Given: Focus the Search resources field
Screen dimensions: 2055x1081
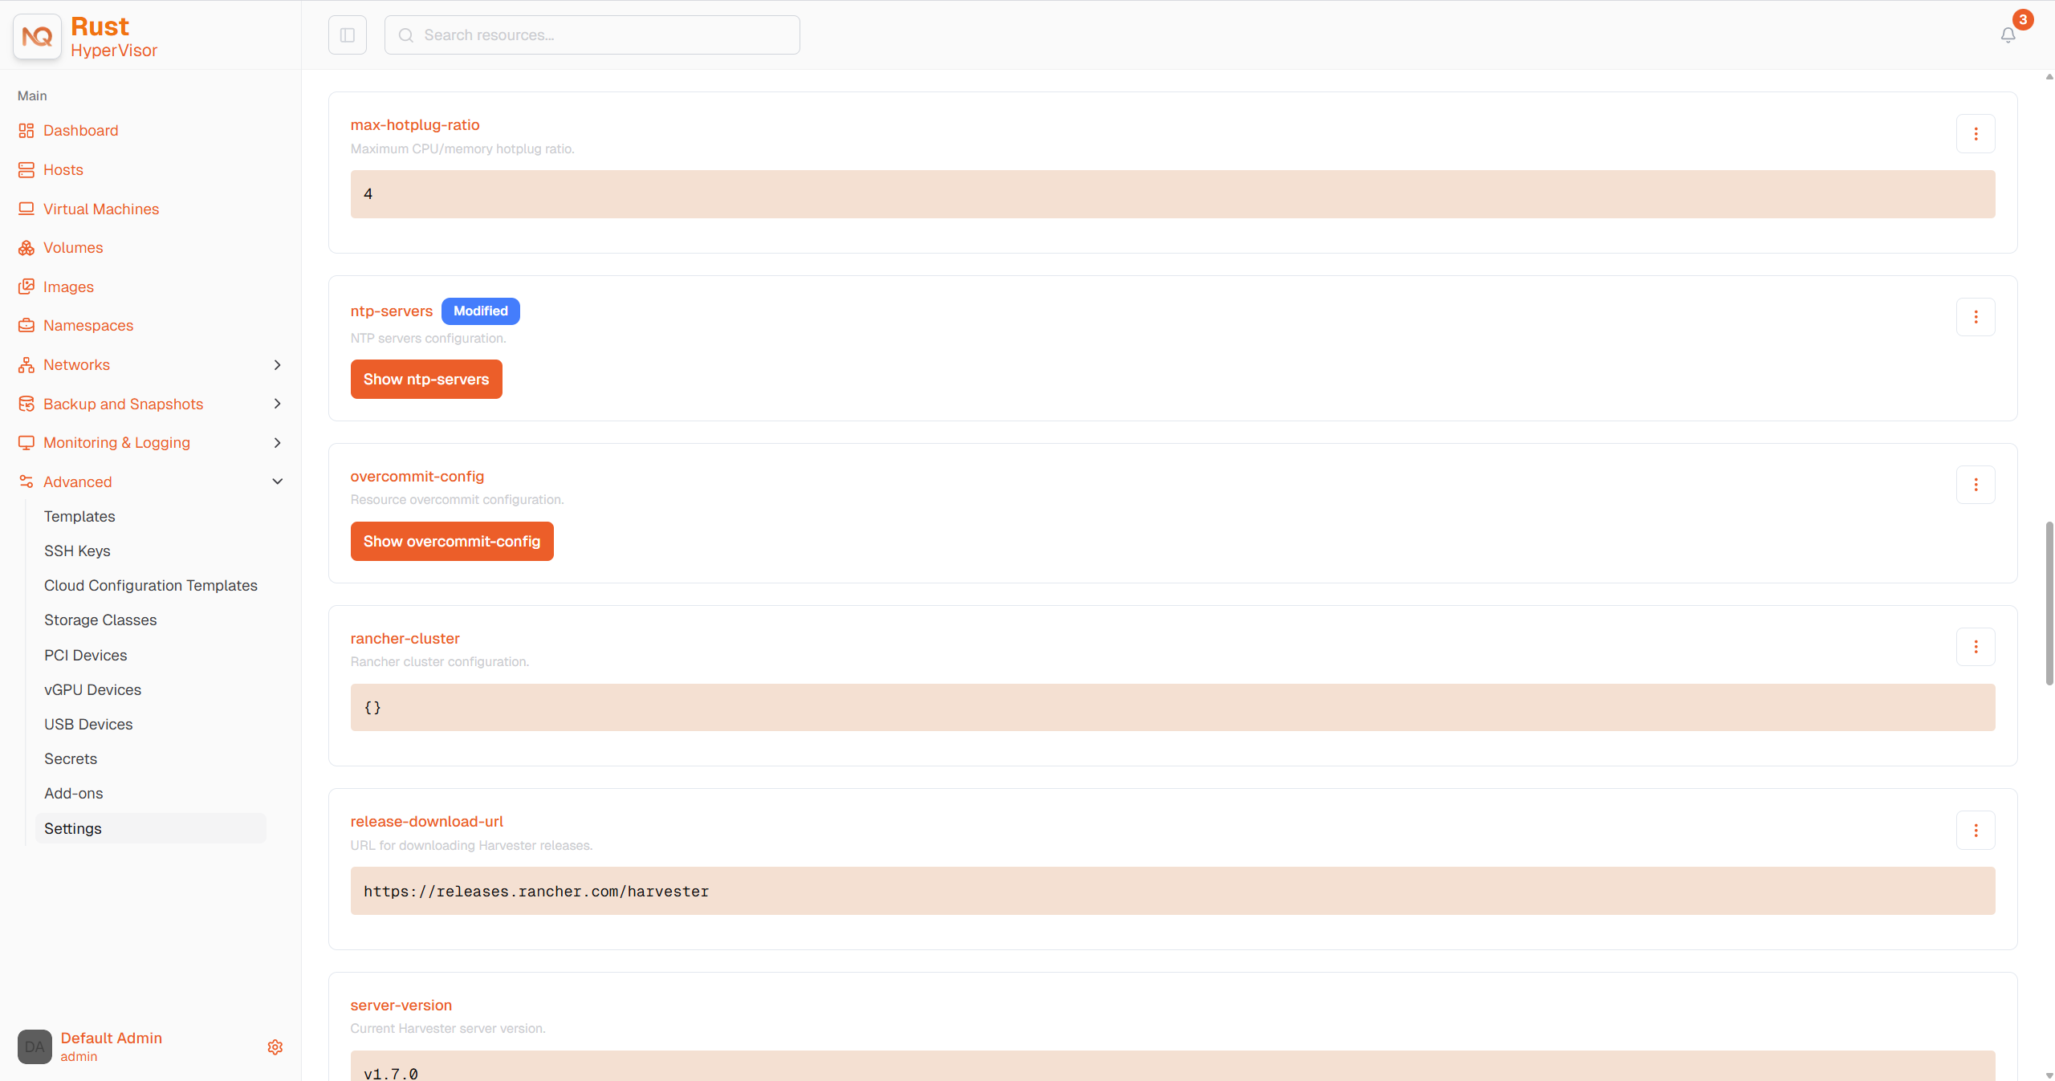Looking at the screenshot, I should [x=592, y=35].
